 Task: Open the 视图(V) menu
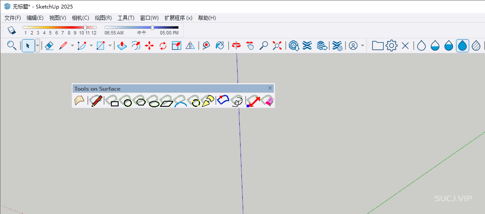tap(58, 18)
